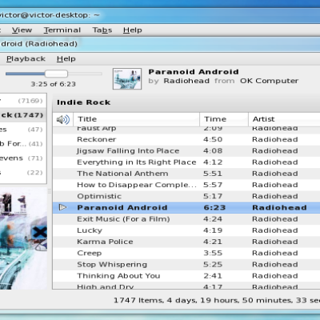Select the sidebar entry with 1747 items
This screenshot has height=320, width=320.
click(x=23, y=115)
